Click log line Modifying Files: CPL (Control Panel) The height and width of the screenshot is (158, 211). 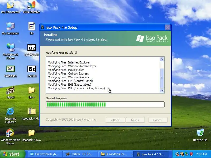(x=70, y=81)
